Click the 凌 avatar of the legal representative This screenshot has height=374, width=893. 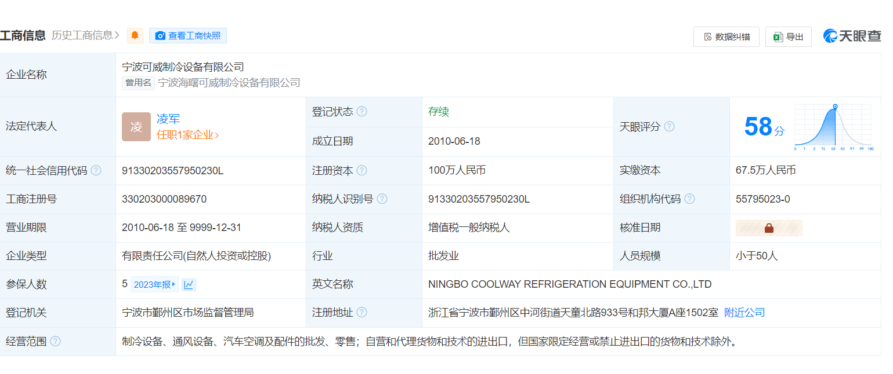[136, 127]
